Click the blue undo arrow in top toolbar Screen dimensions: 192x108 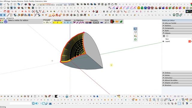(19, 4)
